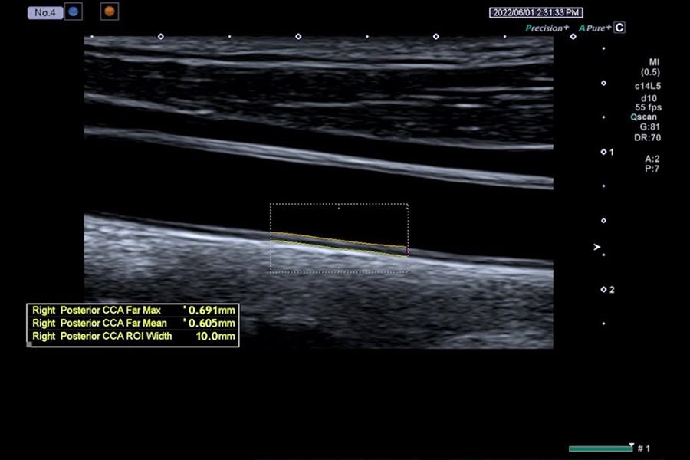Image resolution: width=690 pixels, height=460 pixels.
Task: Select the boxed C icon next to ApliPure+
Action: point(619,28)
